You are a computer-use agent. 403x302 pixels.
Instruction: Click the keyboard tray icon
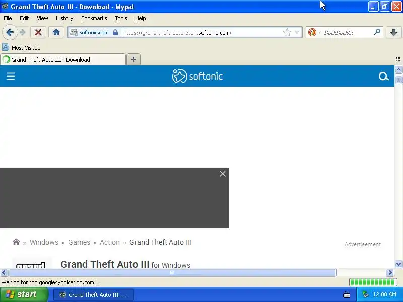tap(346, 295)
